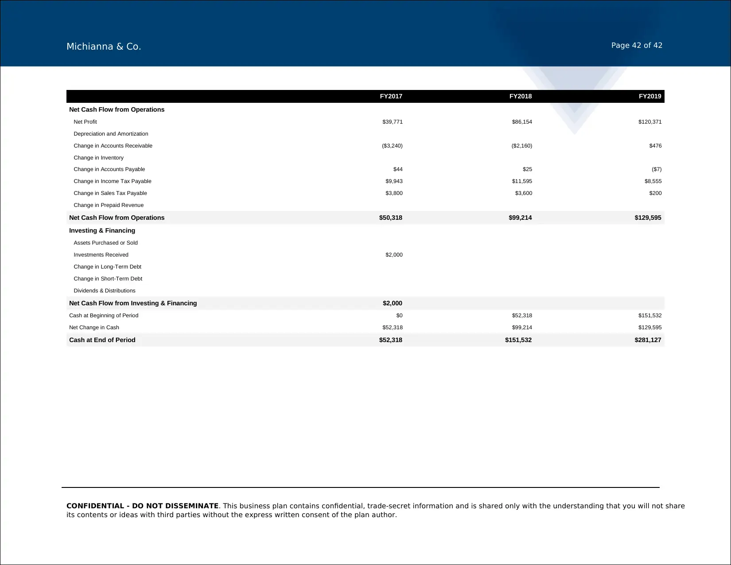The image size is (731, 565).
Task: Click the Michianna & Co. header title
Action: point(104,47)
